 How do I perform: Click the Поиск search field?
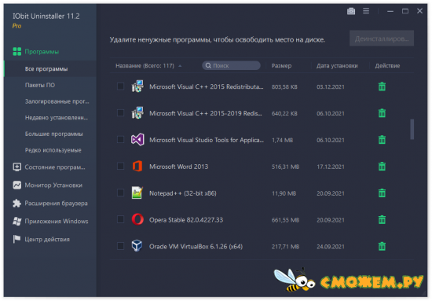pyautogui.click(x=231, y=65)
